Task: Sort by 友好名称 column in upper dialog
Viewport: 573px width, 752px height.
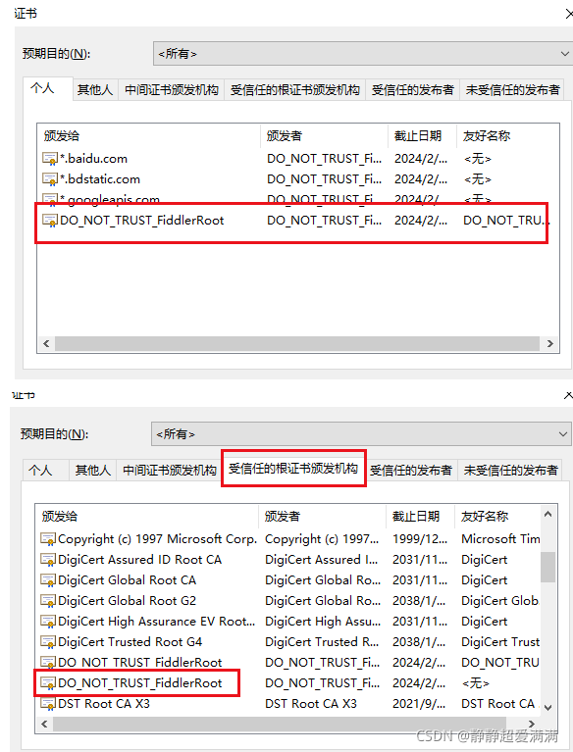Action: coord(507,135)
